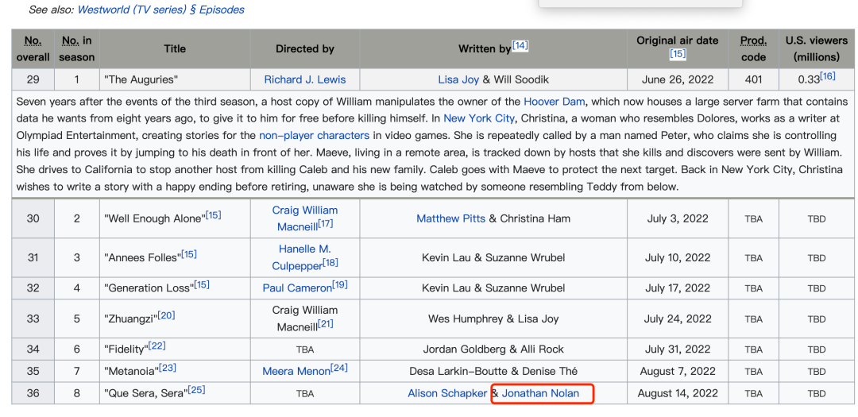Select the title "Que Sera, Sera"
The width and height of the screenshot is (858, 417).
click(x=145, y=393)
